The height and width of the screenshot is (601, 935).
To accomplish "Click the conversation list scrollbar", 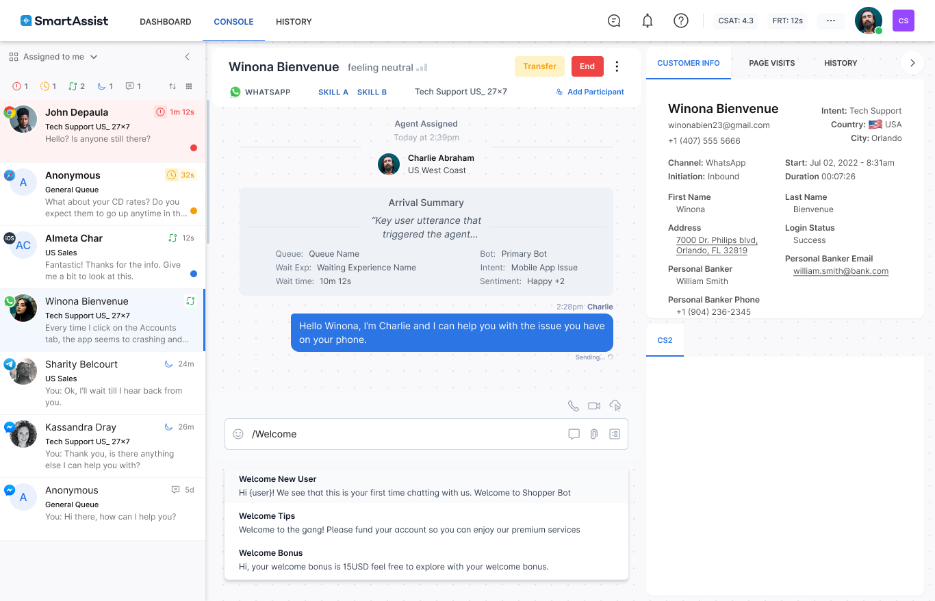I will pyautogui.click(x=207, y=171).
